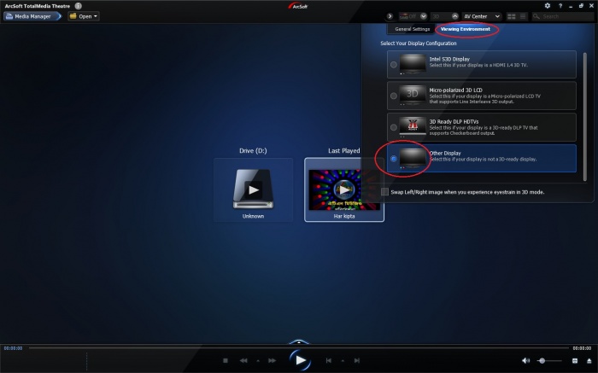Viewport: 598px width, 373px height.
Task: Switch to list view
Action: (x=523, y=16)
